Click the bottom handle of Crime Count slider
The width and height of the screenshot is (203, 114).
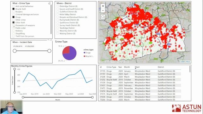pyautogui.click(x=15, y=92)
